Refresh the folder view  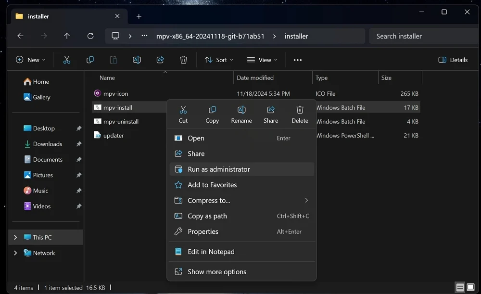coord(90,36)
